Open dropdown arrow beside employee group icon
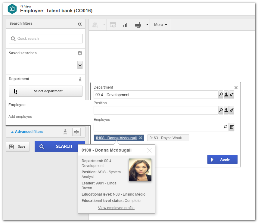The height and width of the screenshot is (223, 258). (x=104, y=25)
